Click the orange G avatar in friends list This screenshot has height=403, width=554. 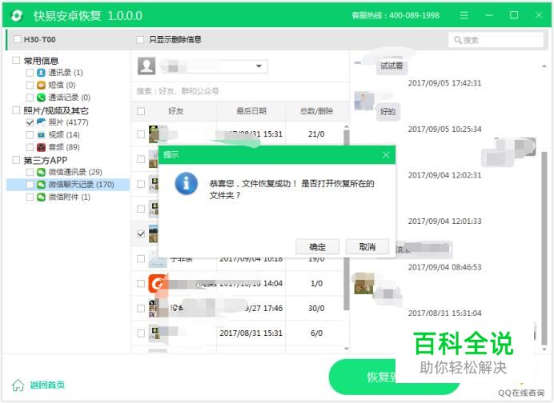click(157, 283)
